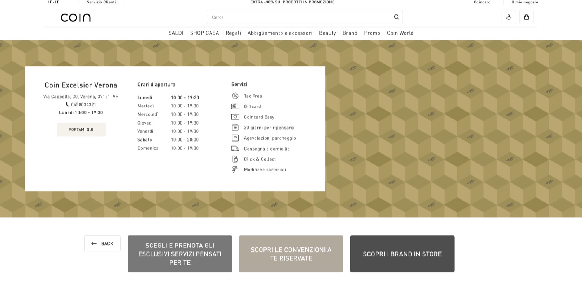Screen dimensions: 582x289
Task: Click the search magnifier icon
Action: coord(397,17)
